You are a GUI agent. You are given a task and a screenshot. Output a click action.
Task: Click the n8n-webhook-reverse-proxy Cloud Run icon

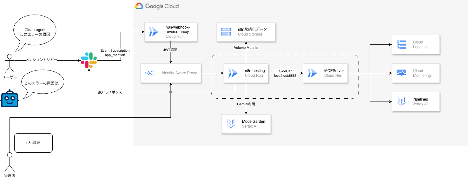[154, 32]
